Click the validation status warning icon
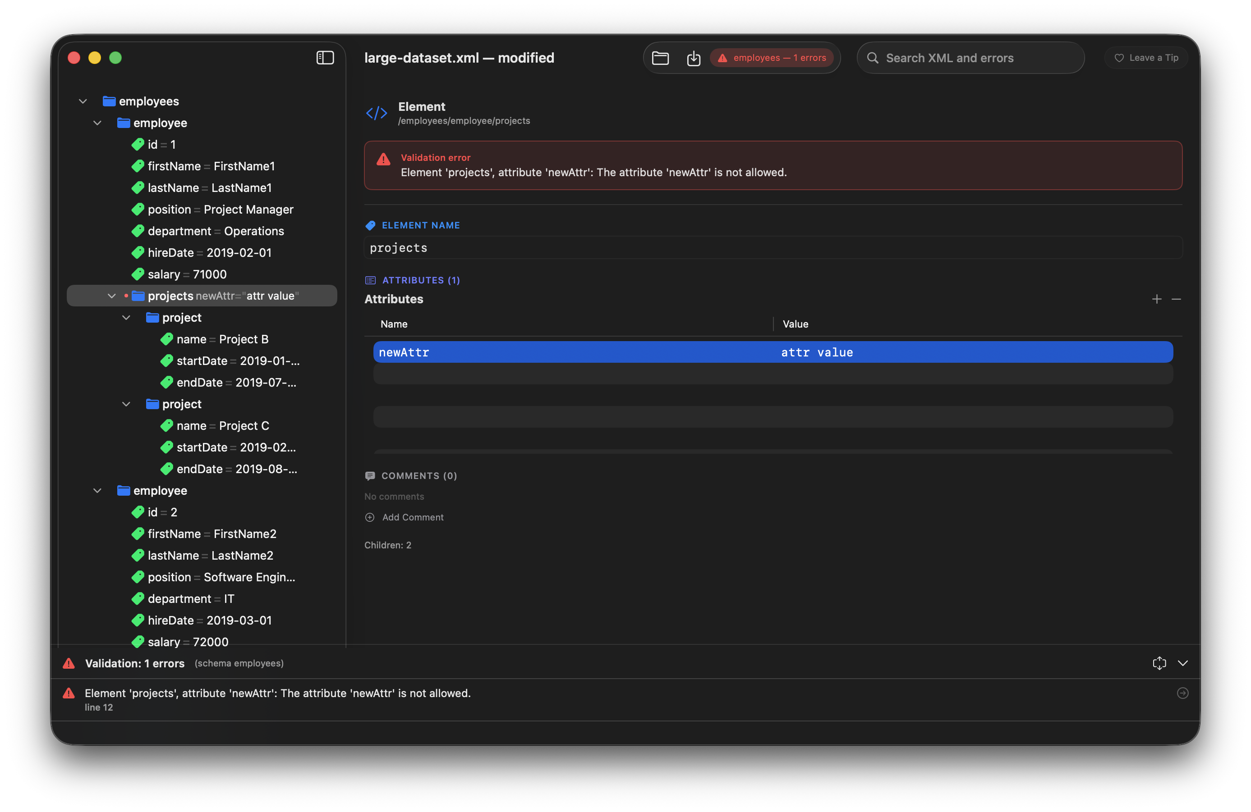Image resolution: width=1251 pixels, height=812 pixels. [69, 663]
